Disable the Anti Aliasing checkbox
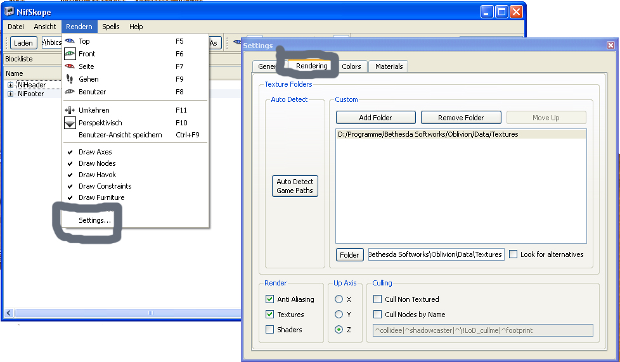The height and width of the screenshot is (362, 620). 270,299
